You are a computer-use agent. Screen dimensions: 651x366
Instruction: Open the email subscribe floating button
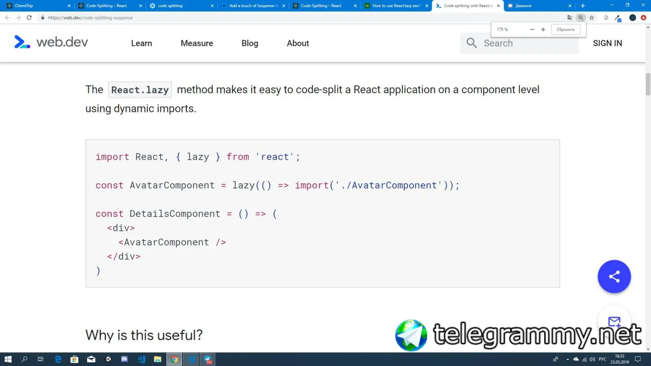(614, 322)
